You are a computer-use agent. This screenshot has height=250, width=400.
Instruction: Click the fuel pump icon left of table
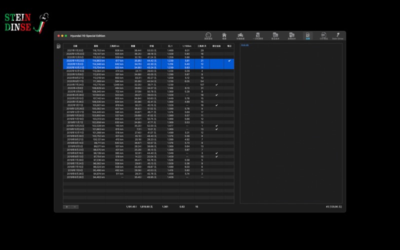58,46
